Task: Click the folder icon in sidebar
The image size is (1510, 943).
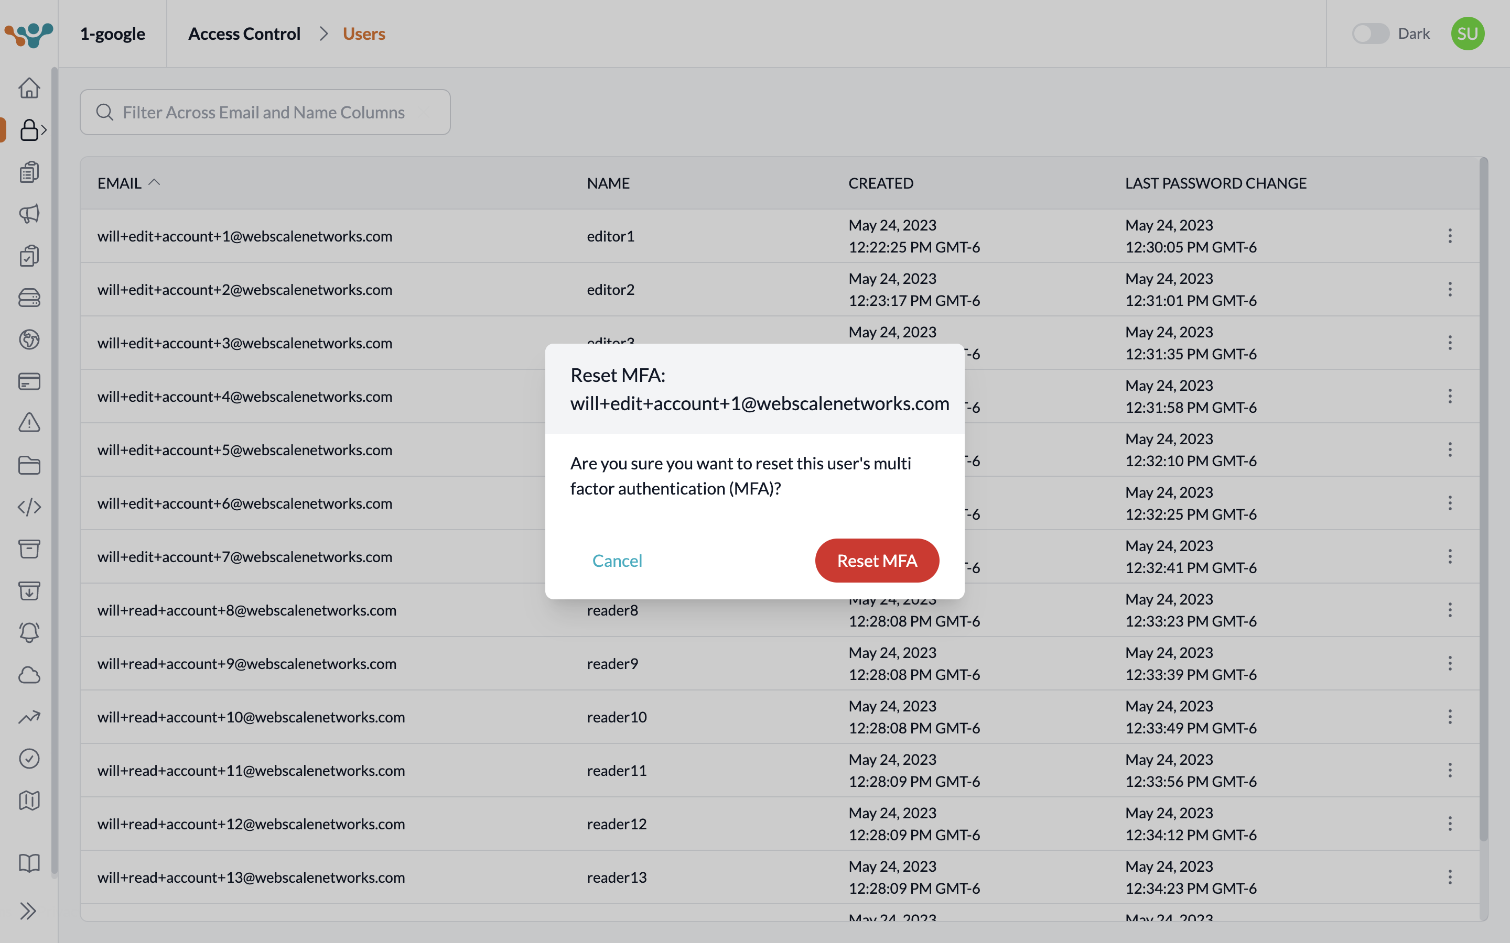Action: coord(29,465)
